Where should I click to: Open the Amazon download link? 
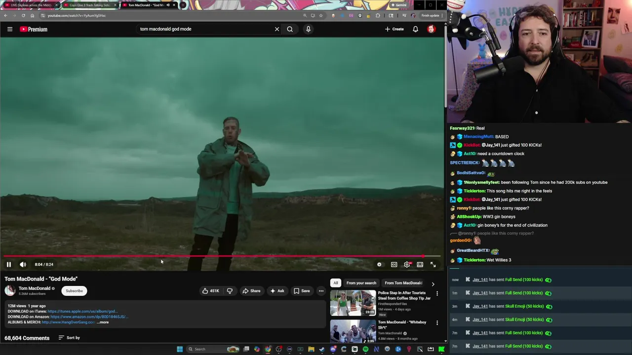89,317
